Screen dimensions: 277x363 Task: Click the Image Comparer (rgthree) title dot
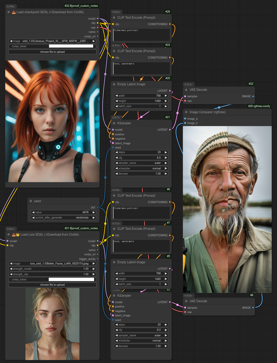[186, 112]
